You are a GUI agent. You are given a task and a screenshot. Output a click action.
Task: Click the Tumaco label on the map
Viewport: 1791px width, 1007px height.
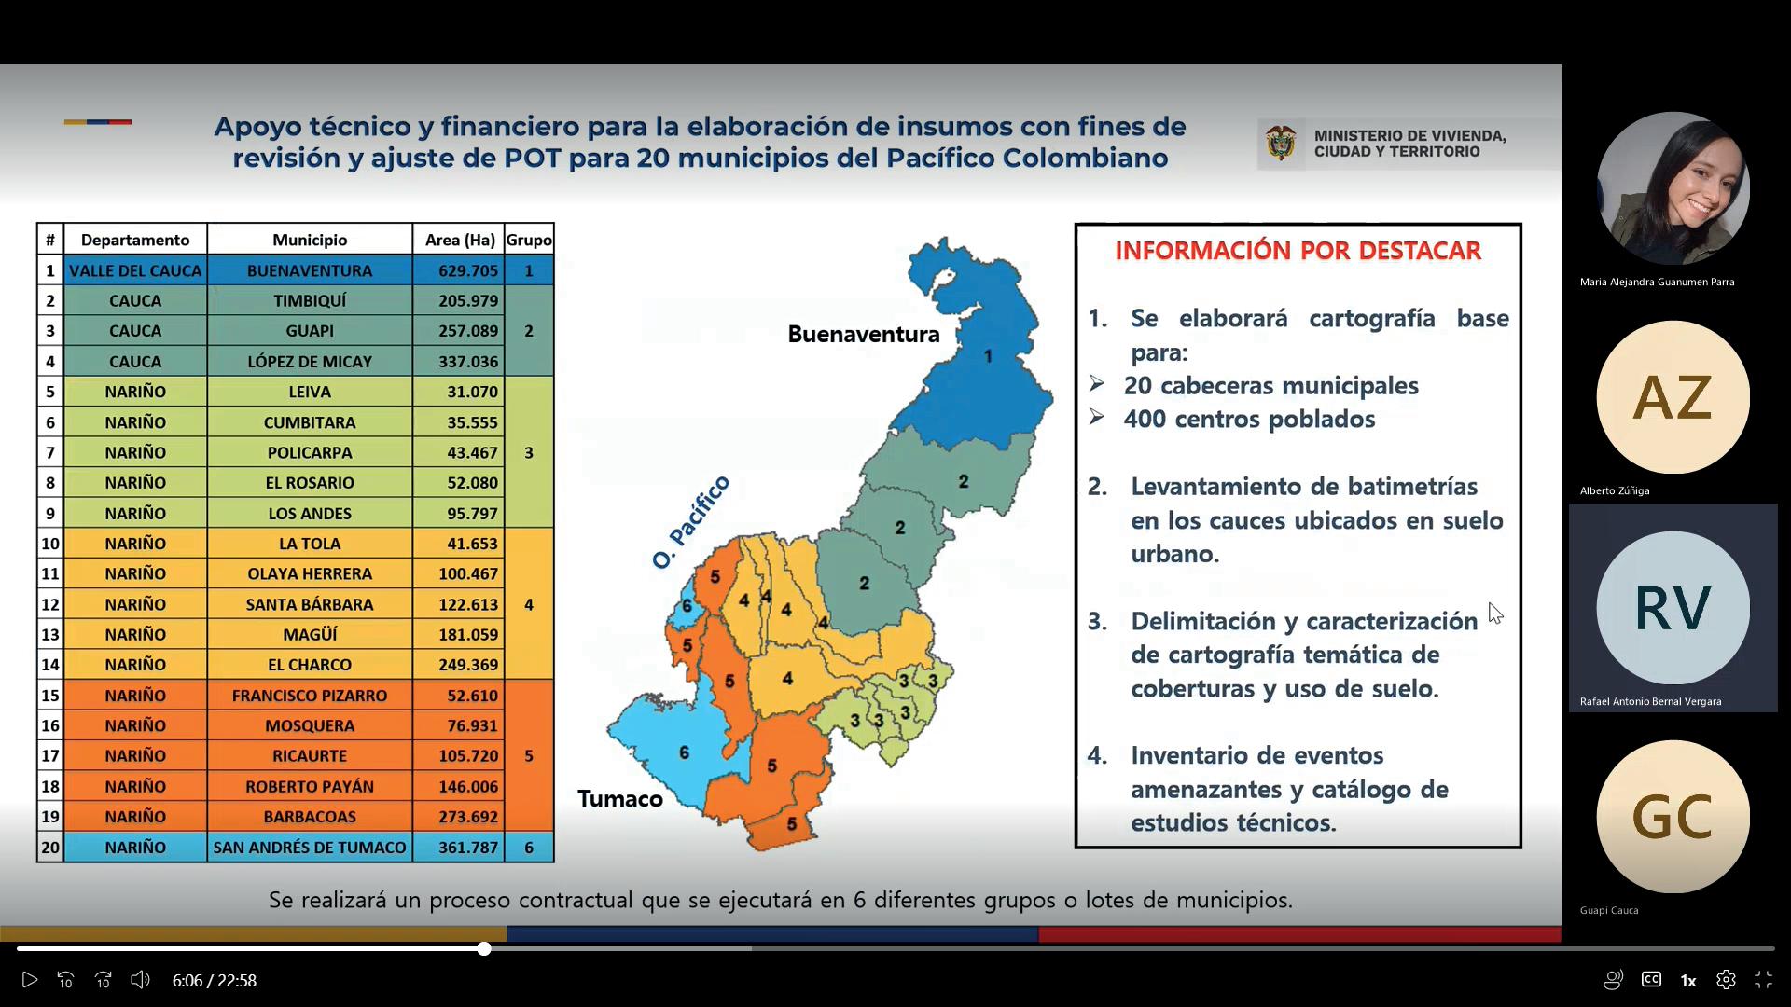point(619,799)
